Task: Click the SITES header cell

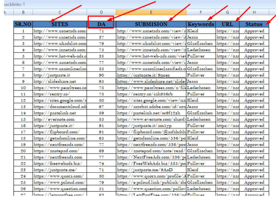Action: [60, 24]
